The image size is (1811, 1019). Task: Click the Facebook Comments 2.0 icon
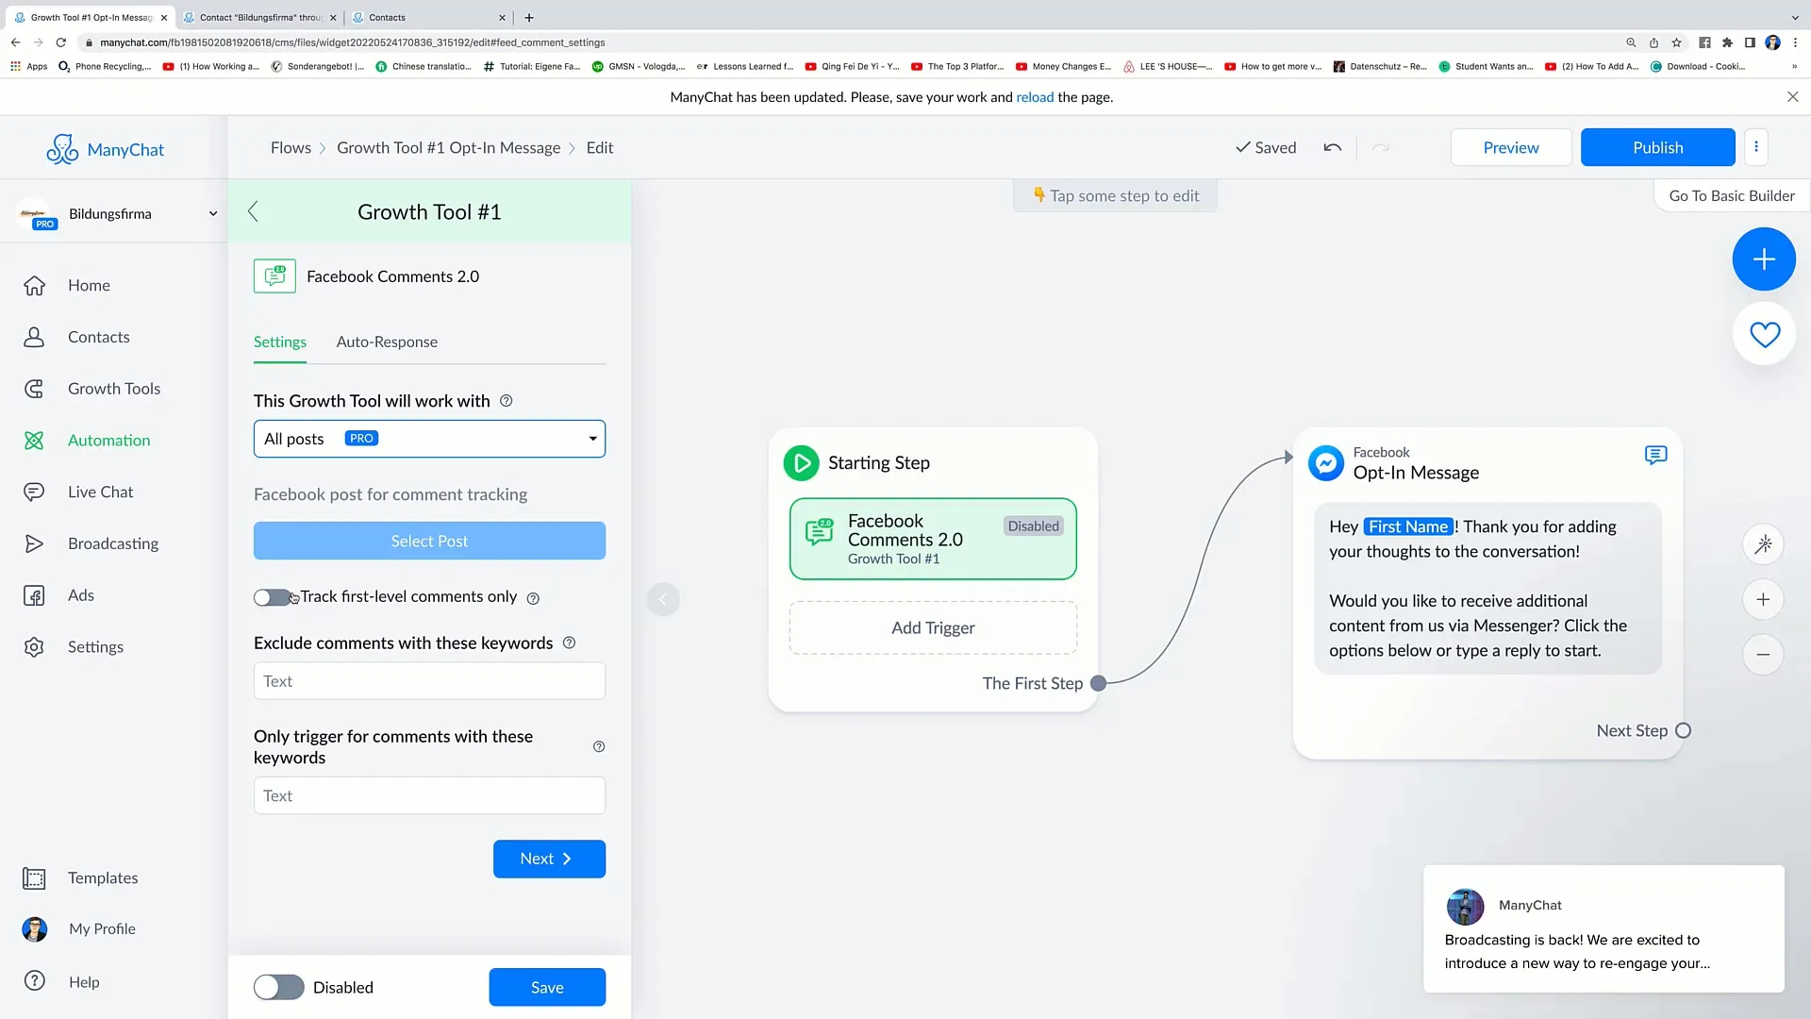tap(274, 275)
